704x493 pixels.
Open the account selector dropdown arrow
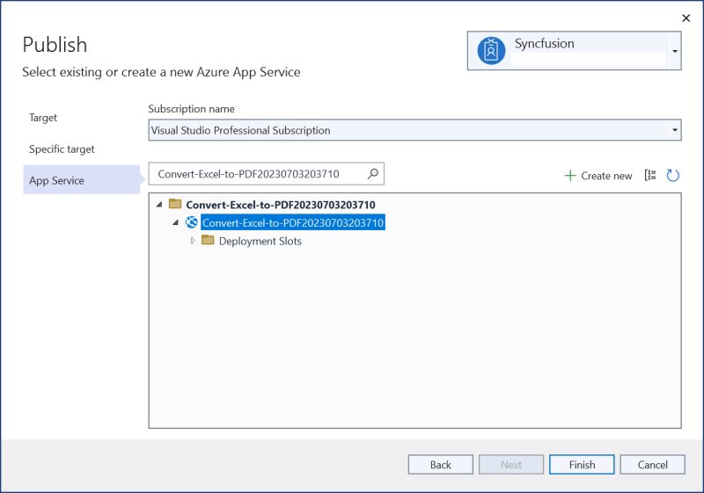click(x=675, y=51)
